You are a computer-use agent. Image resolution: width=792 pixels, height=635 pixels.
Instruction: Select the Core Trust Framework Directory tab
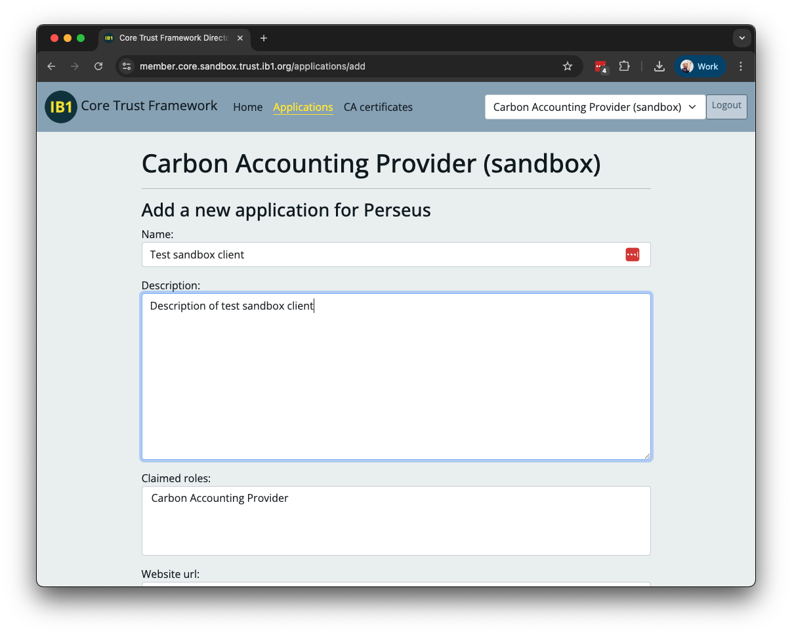(x=174, y=38)
